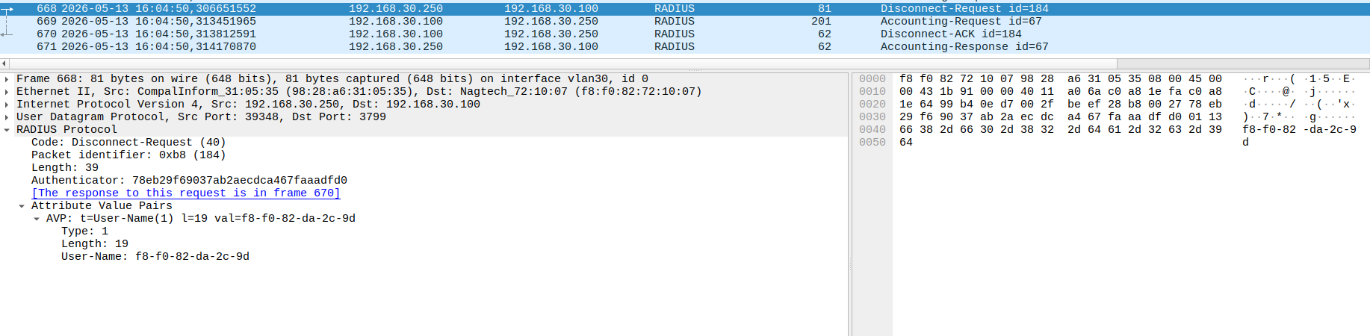1370x336 pixels.
Task: Expand Internet Protocol Version 4 row
Action: pyautogui.click(x=7, y=105)
